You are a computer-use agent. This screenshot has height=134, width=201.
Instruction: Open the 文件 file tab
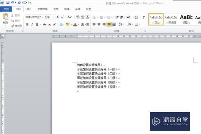[x=6, y=9]
